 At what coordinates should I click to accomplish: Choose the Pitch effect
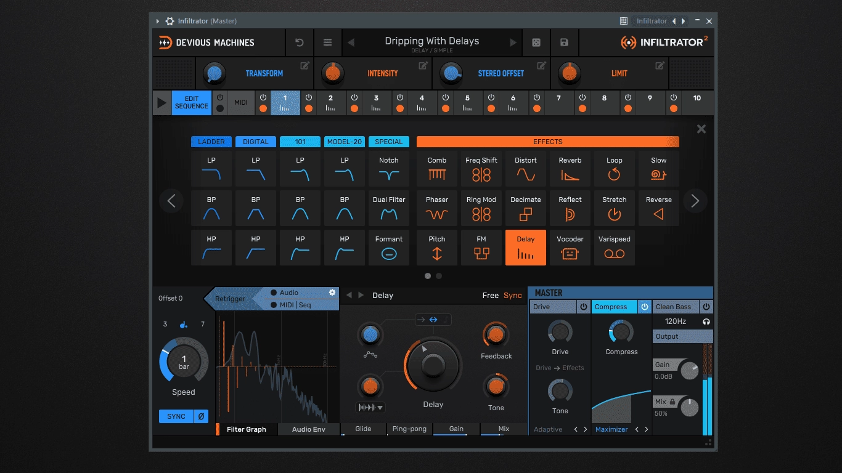coord(437,248)
